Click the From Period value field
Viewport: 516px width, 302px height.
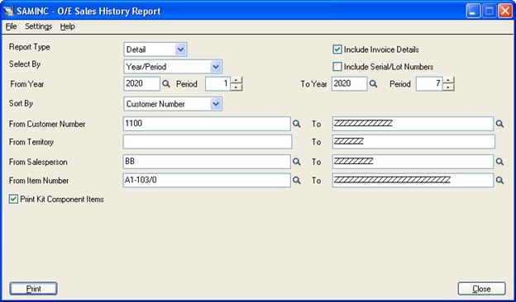[217, 83]
